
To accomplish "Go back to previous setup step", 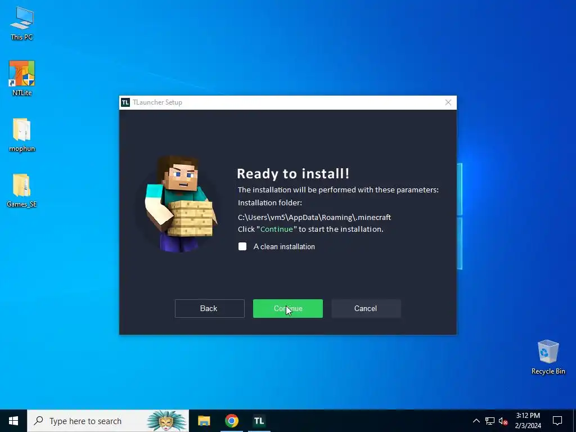I will (x=209, y=309).
